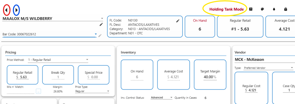This screenshot has width=295, height=104.
Task: Click Case Qty field in Vendor
Action: click(x=289, y=90)
